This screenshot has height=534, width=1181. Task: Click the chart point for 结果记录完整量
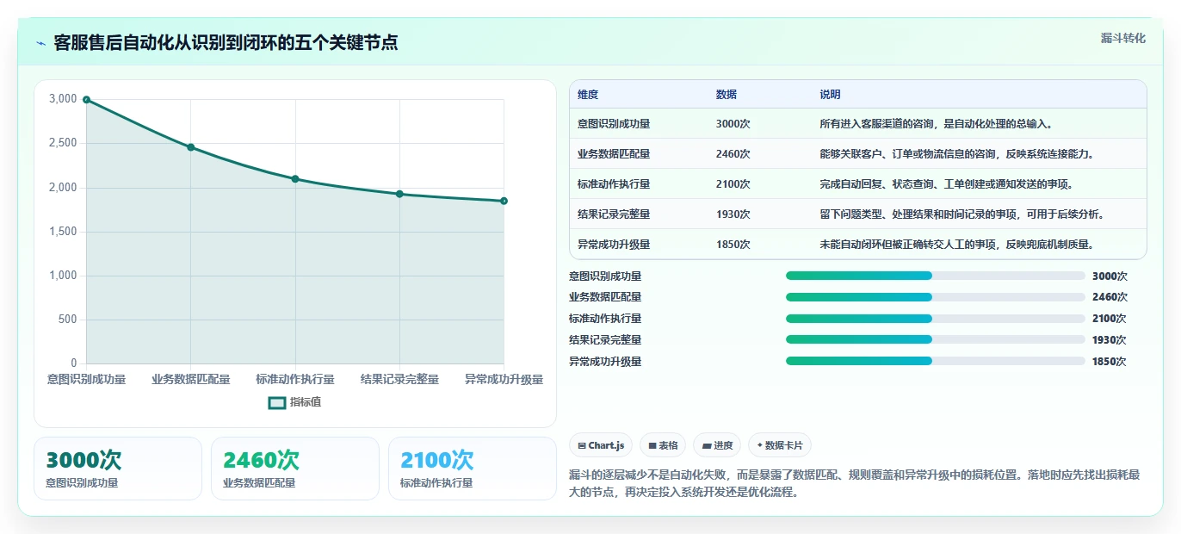[399, 194]
